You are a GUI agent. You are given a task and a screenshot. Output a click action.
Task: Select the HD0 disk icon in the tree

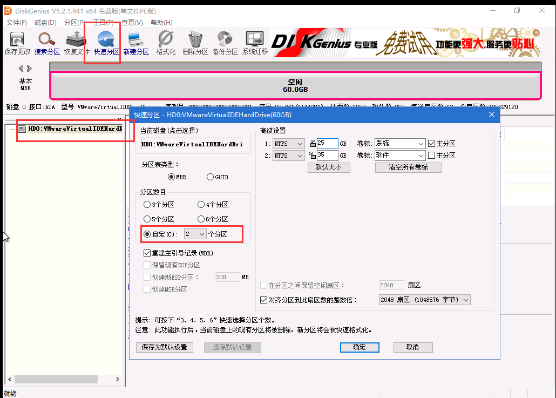click(x=22, y=129)
